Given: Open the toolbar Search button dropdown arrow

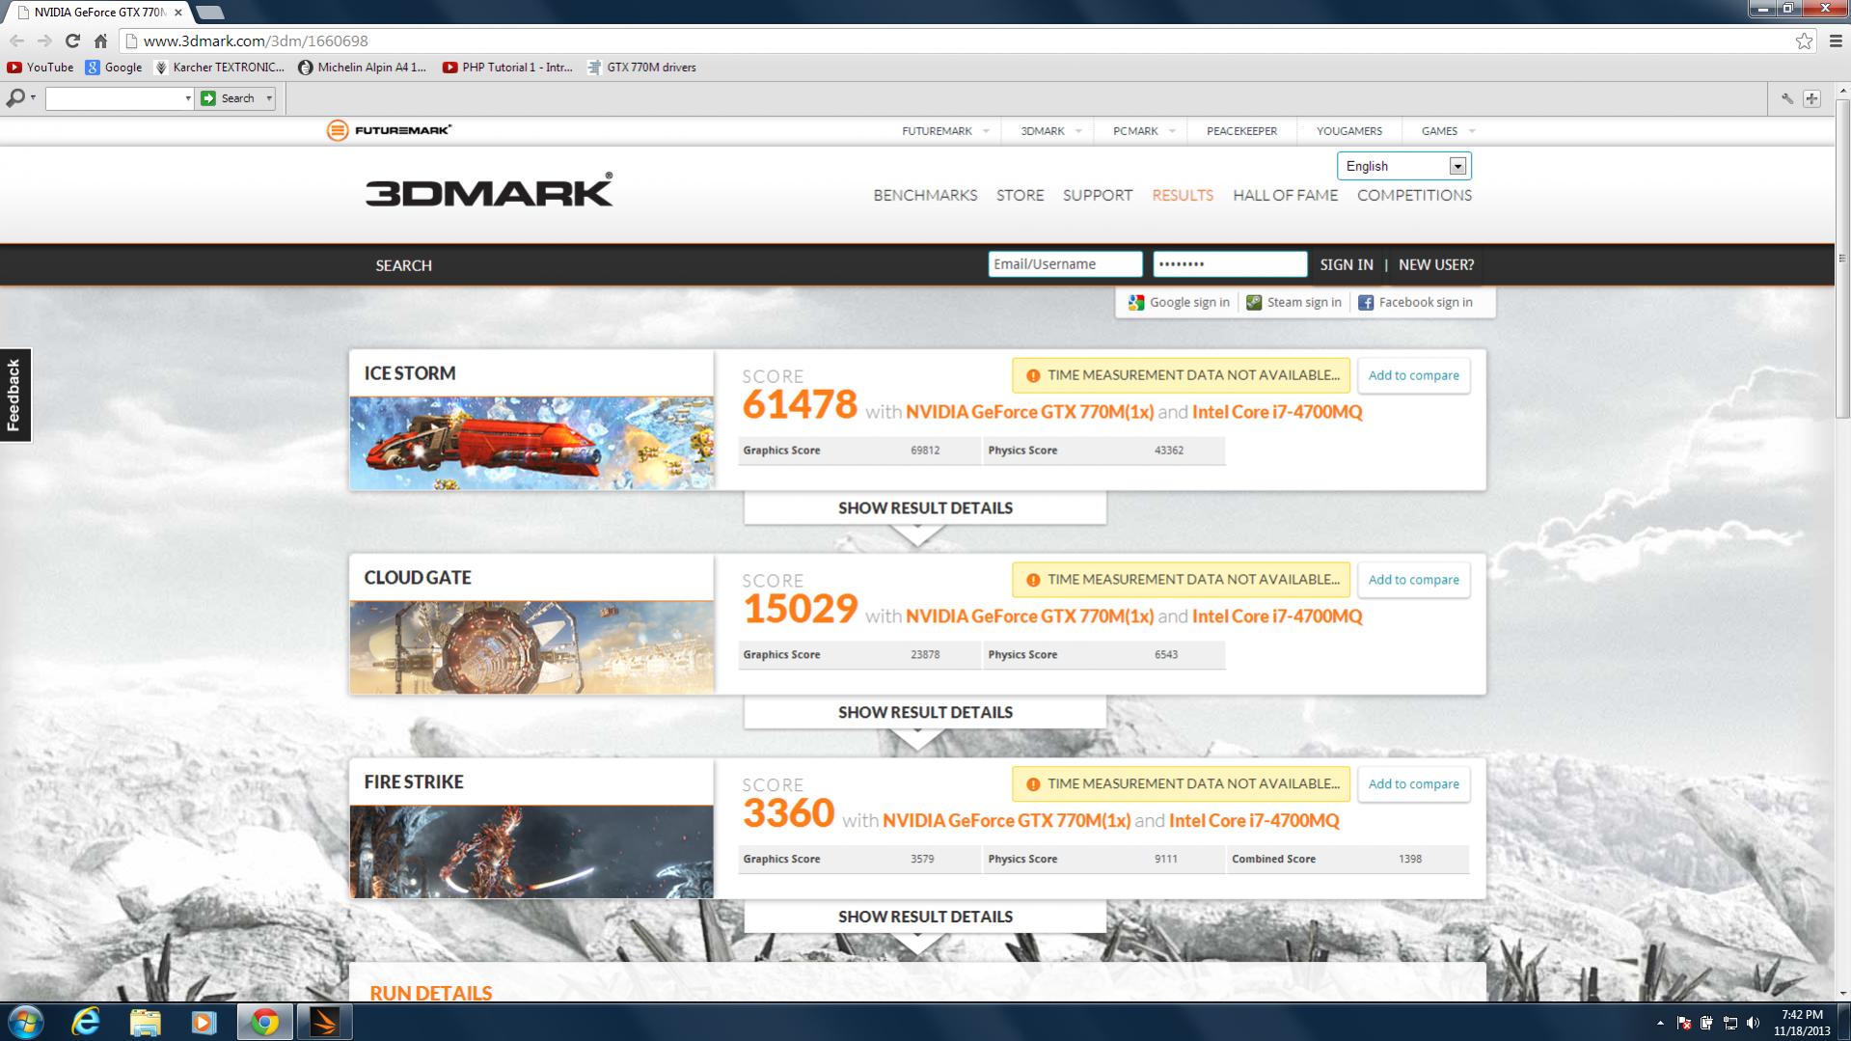Looking at the screenshot, I should [269, 98].
